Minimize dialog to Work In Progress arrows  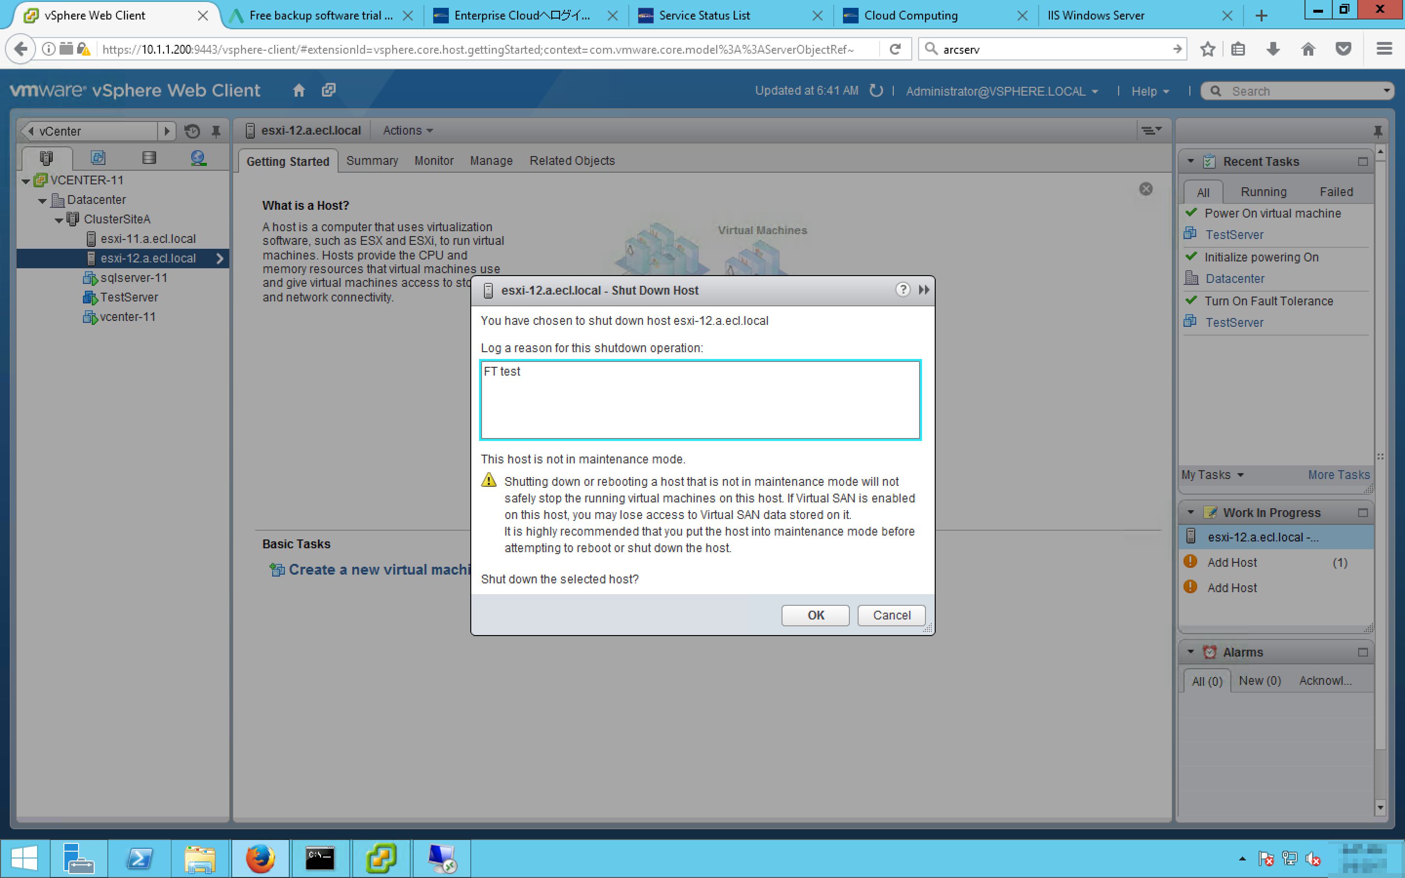click(x=923, y=290)
